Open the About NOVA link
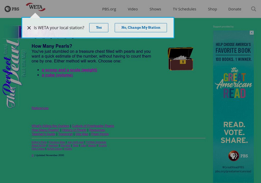The width and height of the screenshot is (261, 183). 39,146
